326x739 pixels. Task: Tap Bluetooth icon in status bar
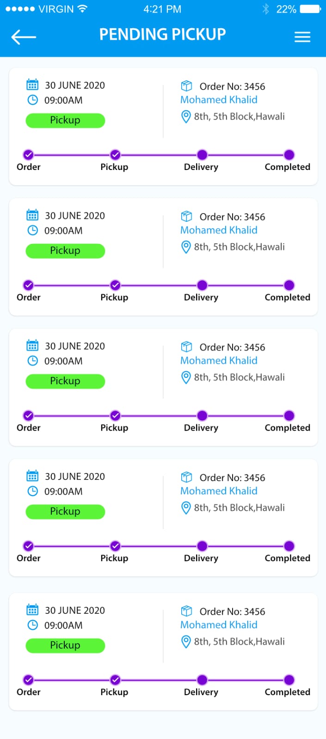265,9
